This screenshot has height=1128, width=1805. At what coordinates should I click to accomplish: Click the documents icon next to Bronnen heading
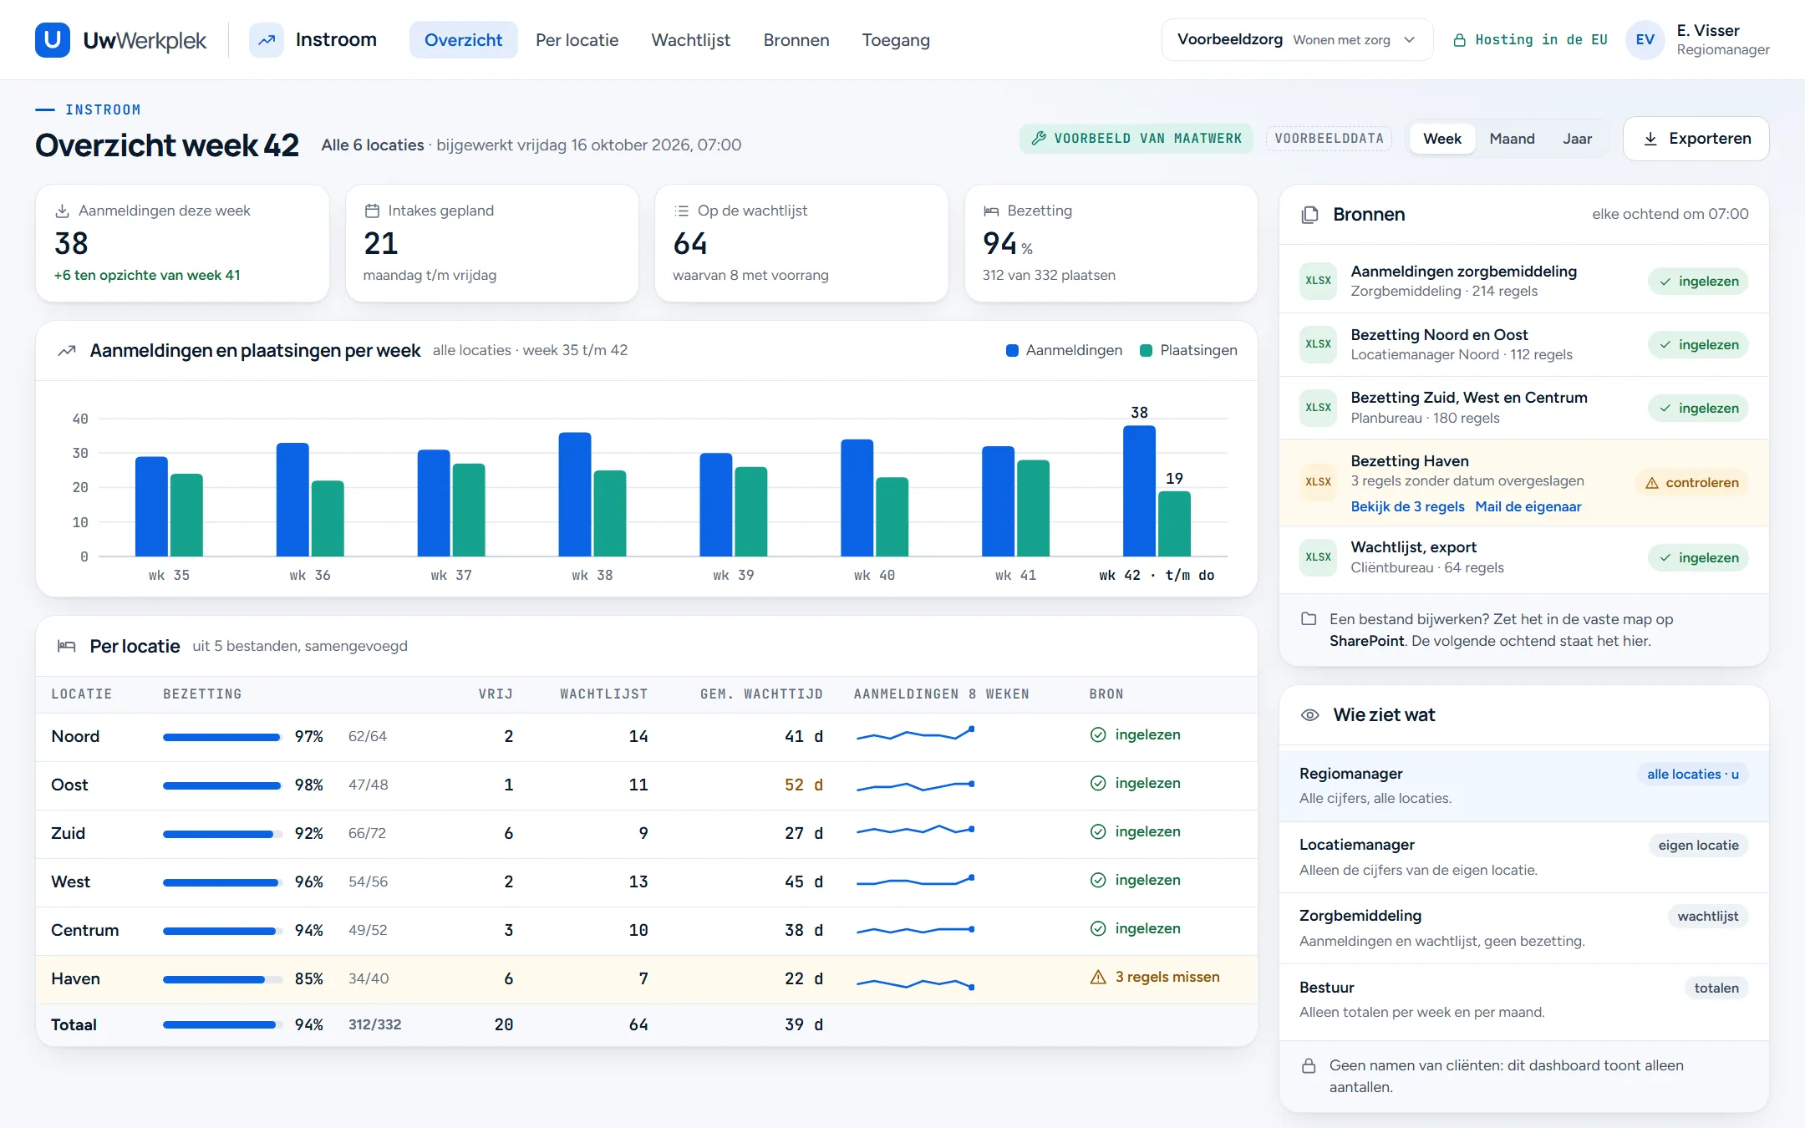click(1309, 215)
